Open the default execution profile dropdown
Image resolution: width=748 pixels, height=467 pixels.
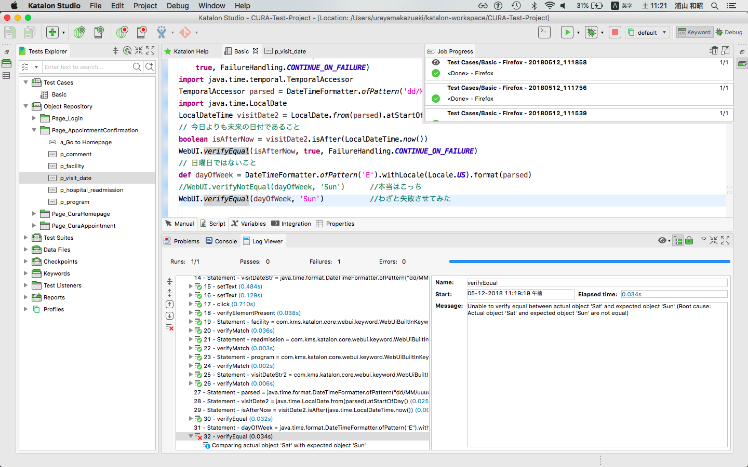point(647,32)
